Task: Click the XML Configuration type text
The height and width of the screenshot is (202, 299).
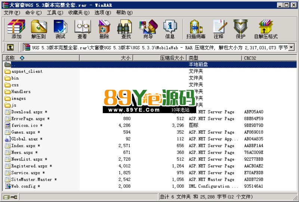Action: 213,186
